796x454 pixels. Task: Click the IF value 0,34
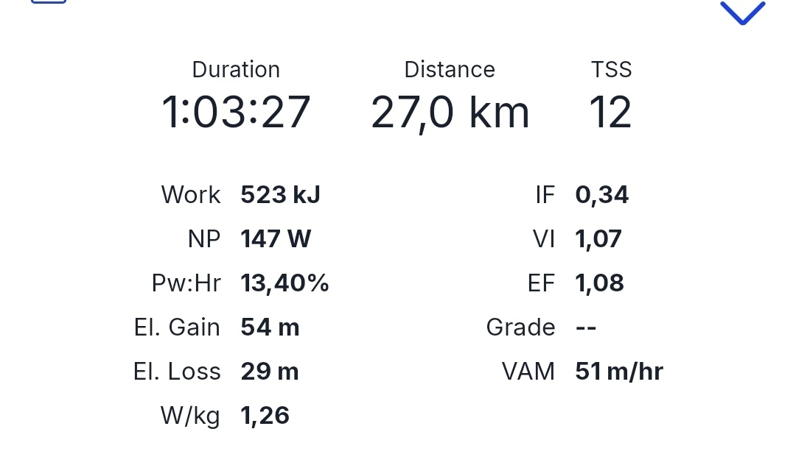point(601,195)
